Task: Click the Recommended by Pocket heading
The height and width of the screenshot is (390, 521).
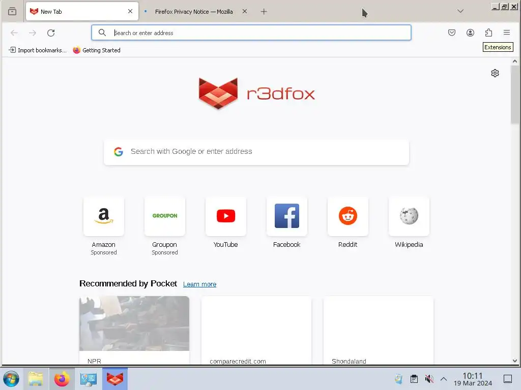Action: coord(128,283)
